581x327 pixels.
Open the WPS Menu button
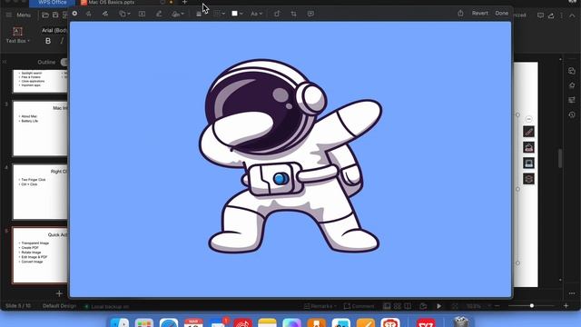click(18, 15)
